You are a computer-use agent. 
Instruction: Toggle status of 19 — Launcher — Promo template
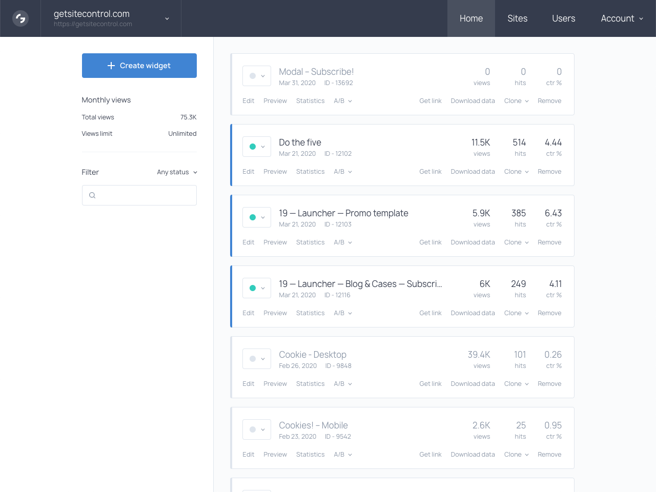[x=257, y=217]
